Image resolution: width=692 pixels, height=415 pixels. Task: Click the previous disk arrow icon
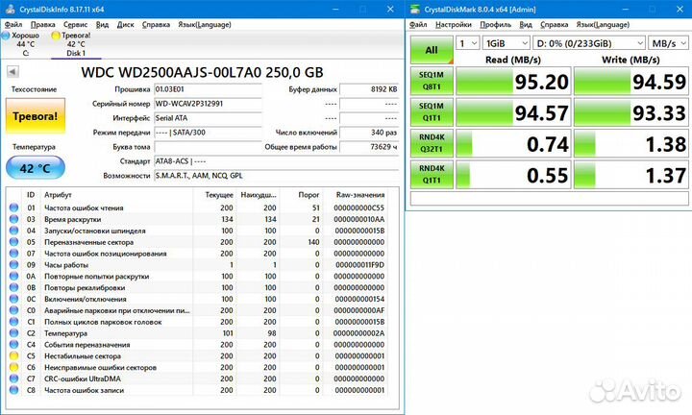coord(12,72)
